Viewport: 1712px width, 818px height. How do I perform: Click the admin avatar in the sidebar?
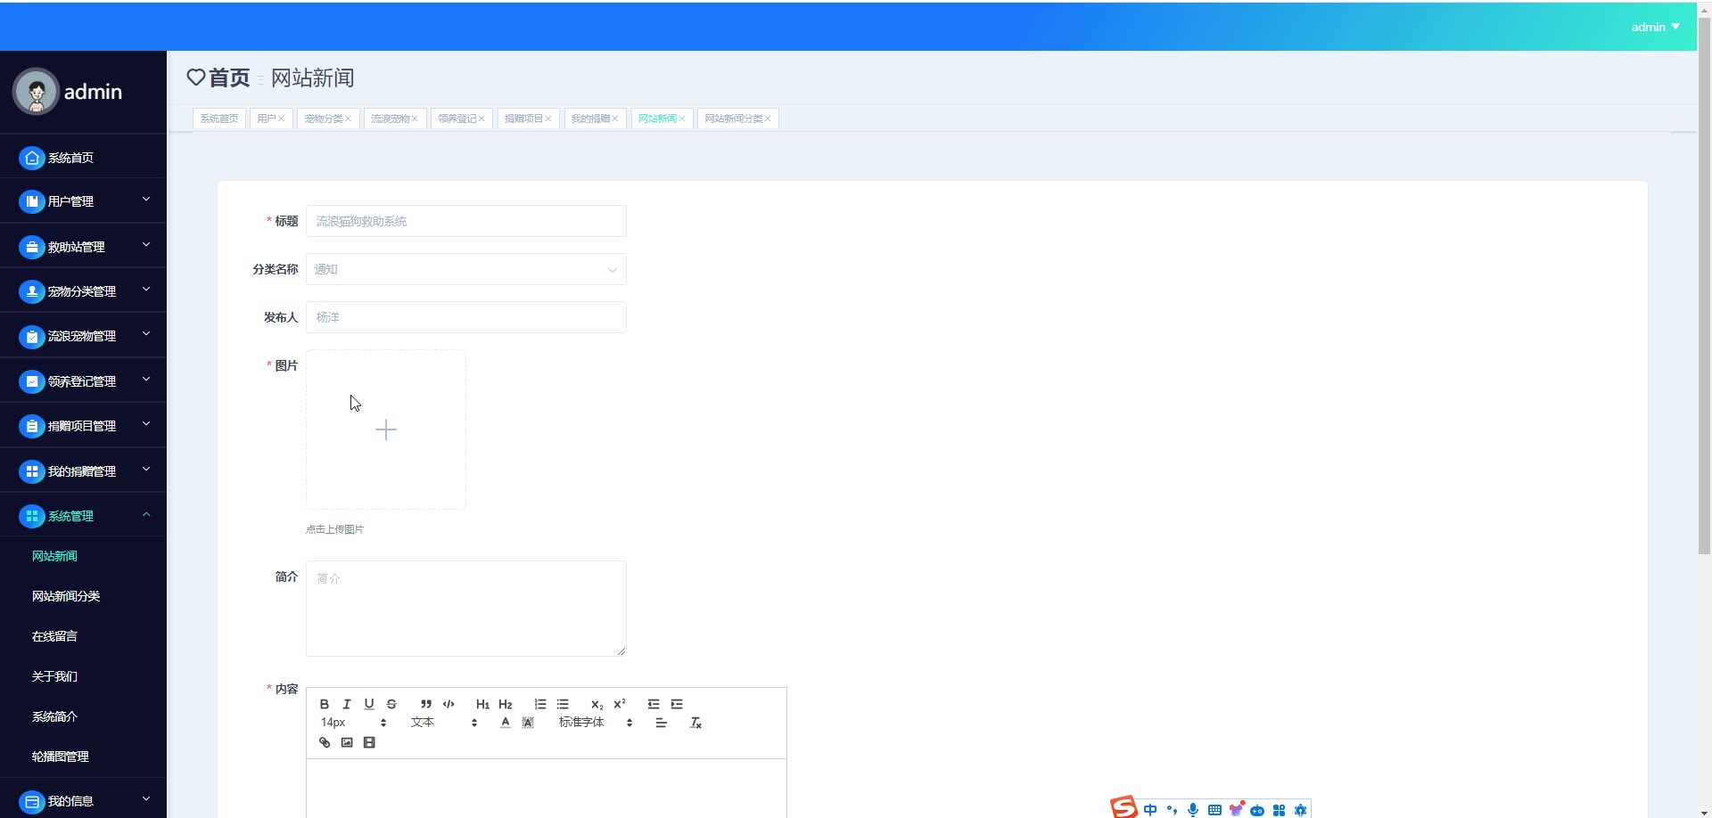[x=37, y=92]
